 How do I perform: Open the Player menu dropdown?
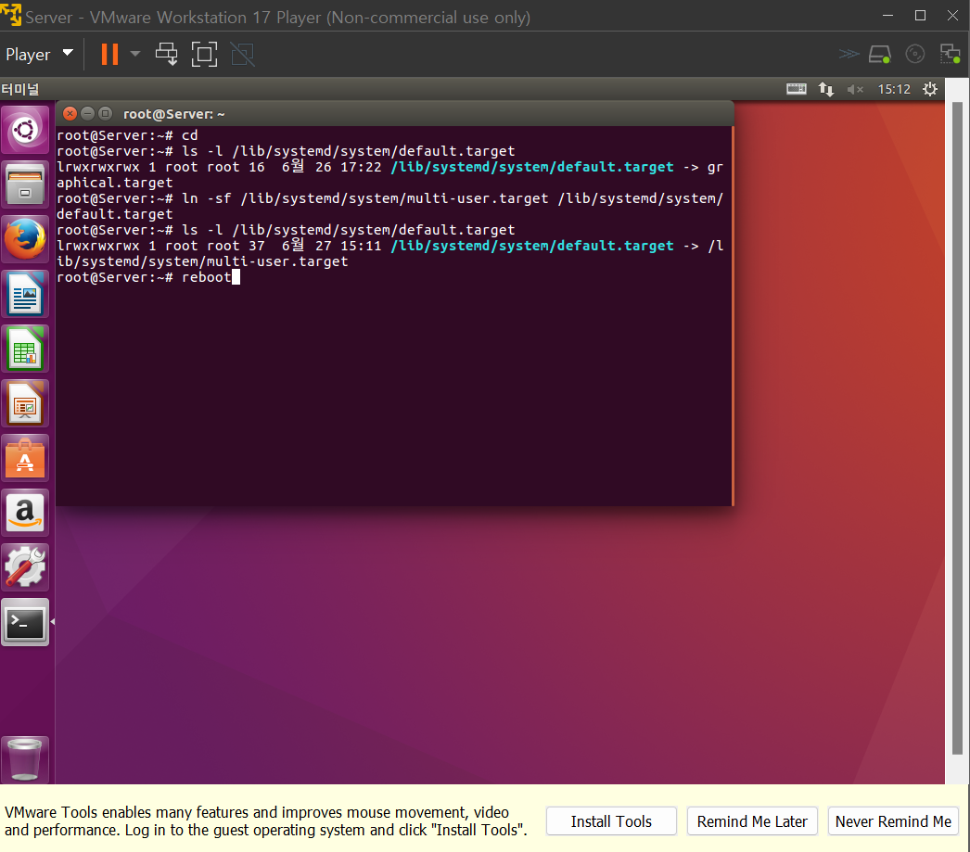(39, 55)
